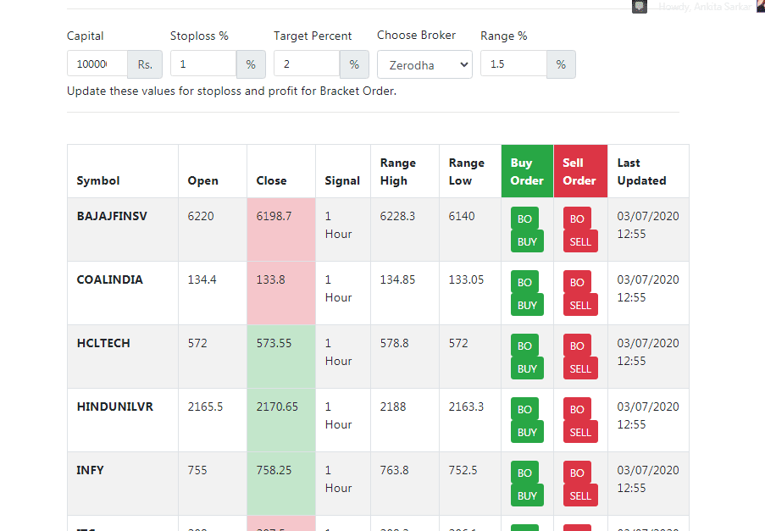This screenshot has width=765, height=531.
Task: Click open value 134.4
Action: click(x=202, y=279)
